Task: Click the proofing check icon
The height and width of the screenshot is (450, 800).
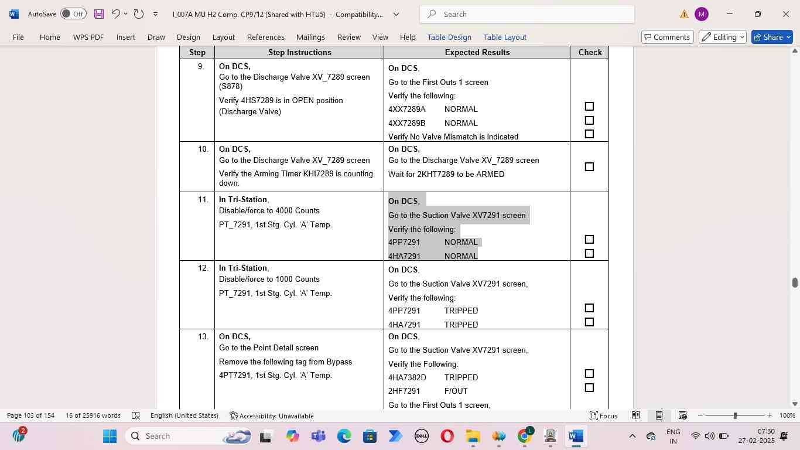Action: pyautogui.click(x=136, y=415)
